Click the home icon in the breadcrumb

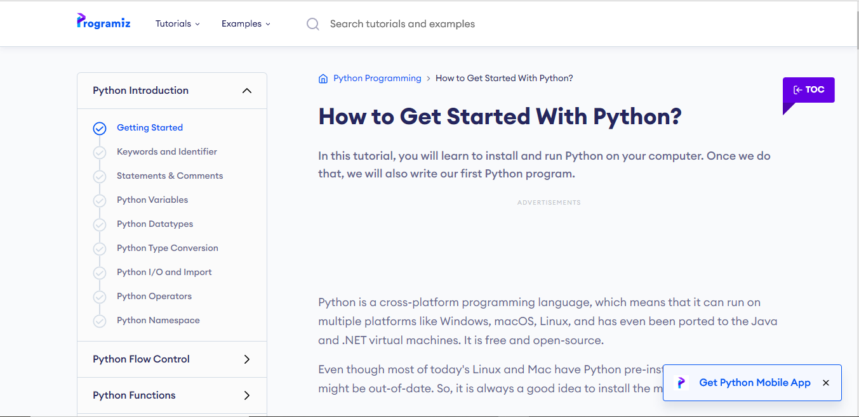pyautogui.click(x=323, y=78)
